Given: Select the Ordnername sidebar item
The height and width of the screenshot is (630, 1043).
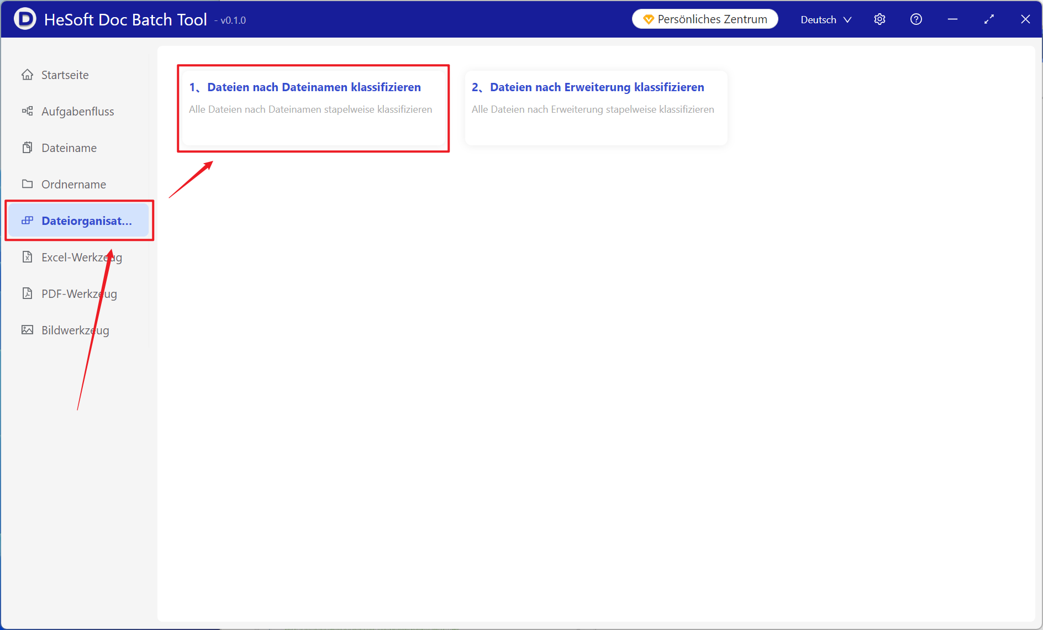Looking at the screenshot, I should (78, 184).
